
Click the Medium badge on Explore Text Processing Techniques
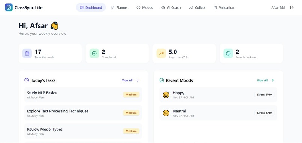click(131, 113)
